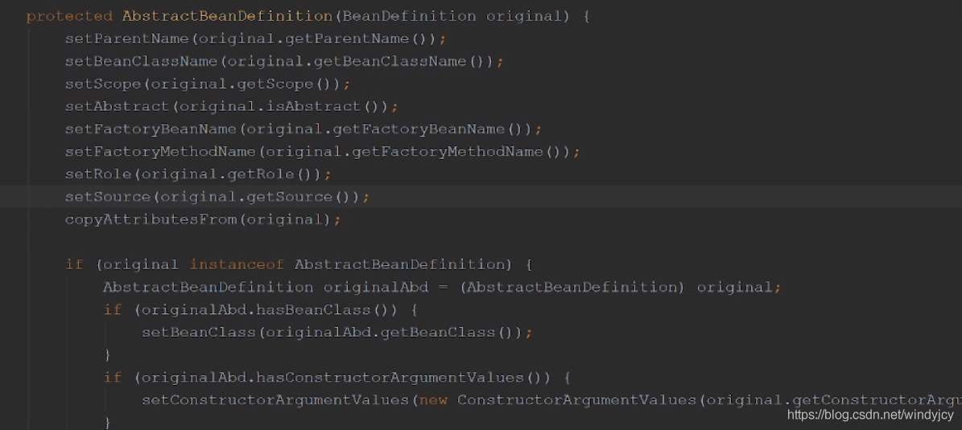Click the setConstructorArgumentValues call
This screenshot has height=430, width=962.
point(275,400)
